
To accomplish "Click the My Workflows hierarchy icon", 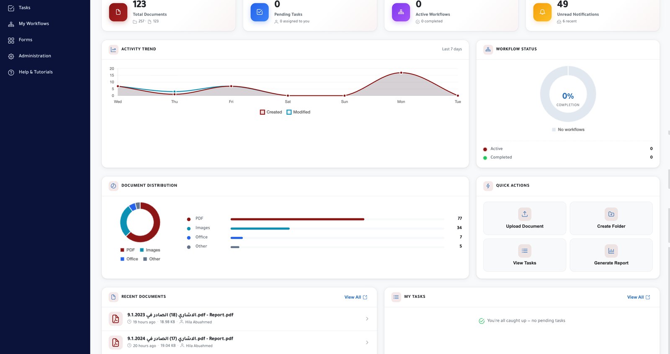I will point(11,24).
